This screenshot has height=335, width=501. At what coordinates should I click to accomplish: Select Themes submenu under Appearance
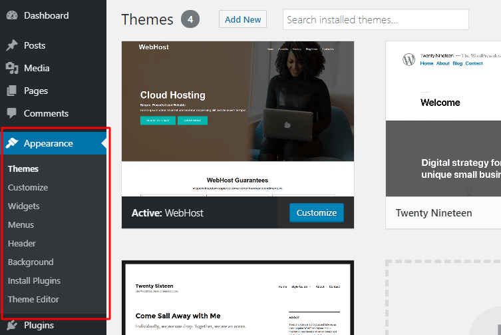coord(23,168)
